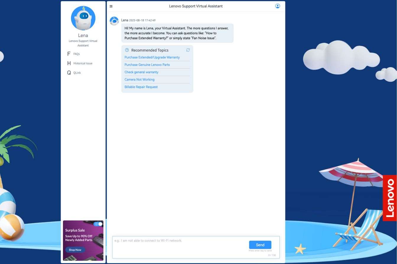The image size is (397, 264).
Task: Click Lena's small chat avatar beside the message
Action: pos(114,21)
